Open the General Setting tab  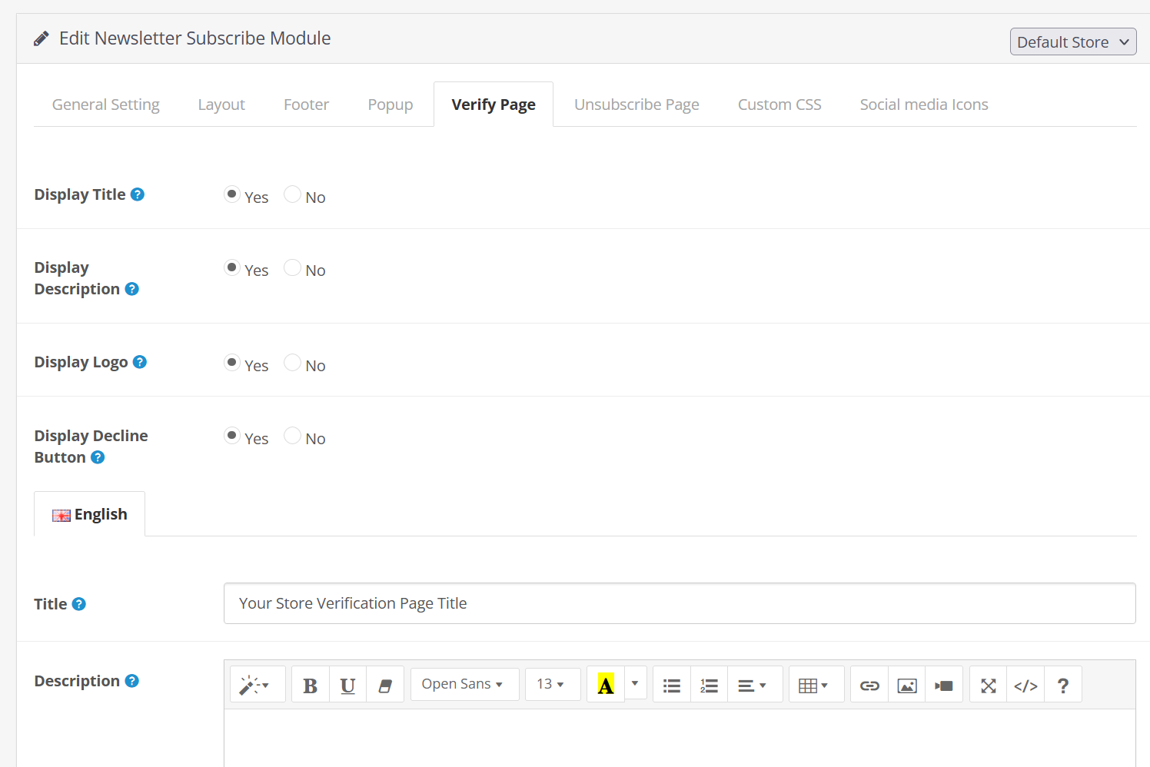click(x=106, y=105)
